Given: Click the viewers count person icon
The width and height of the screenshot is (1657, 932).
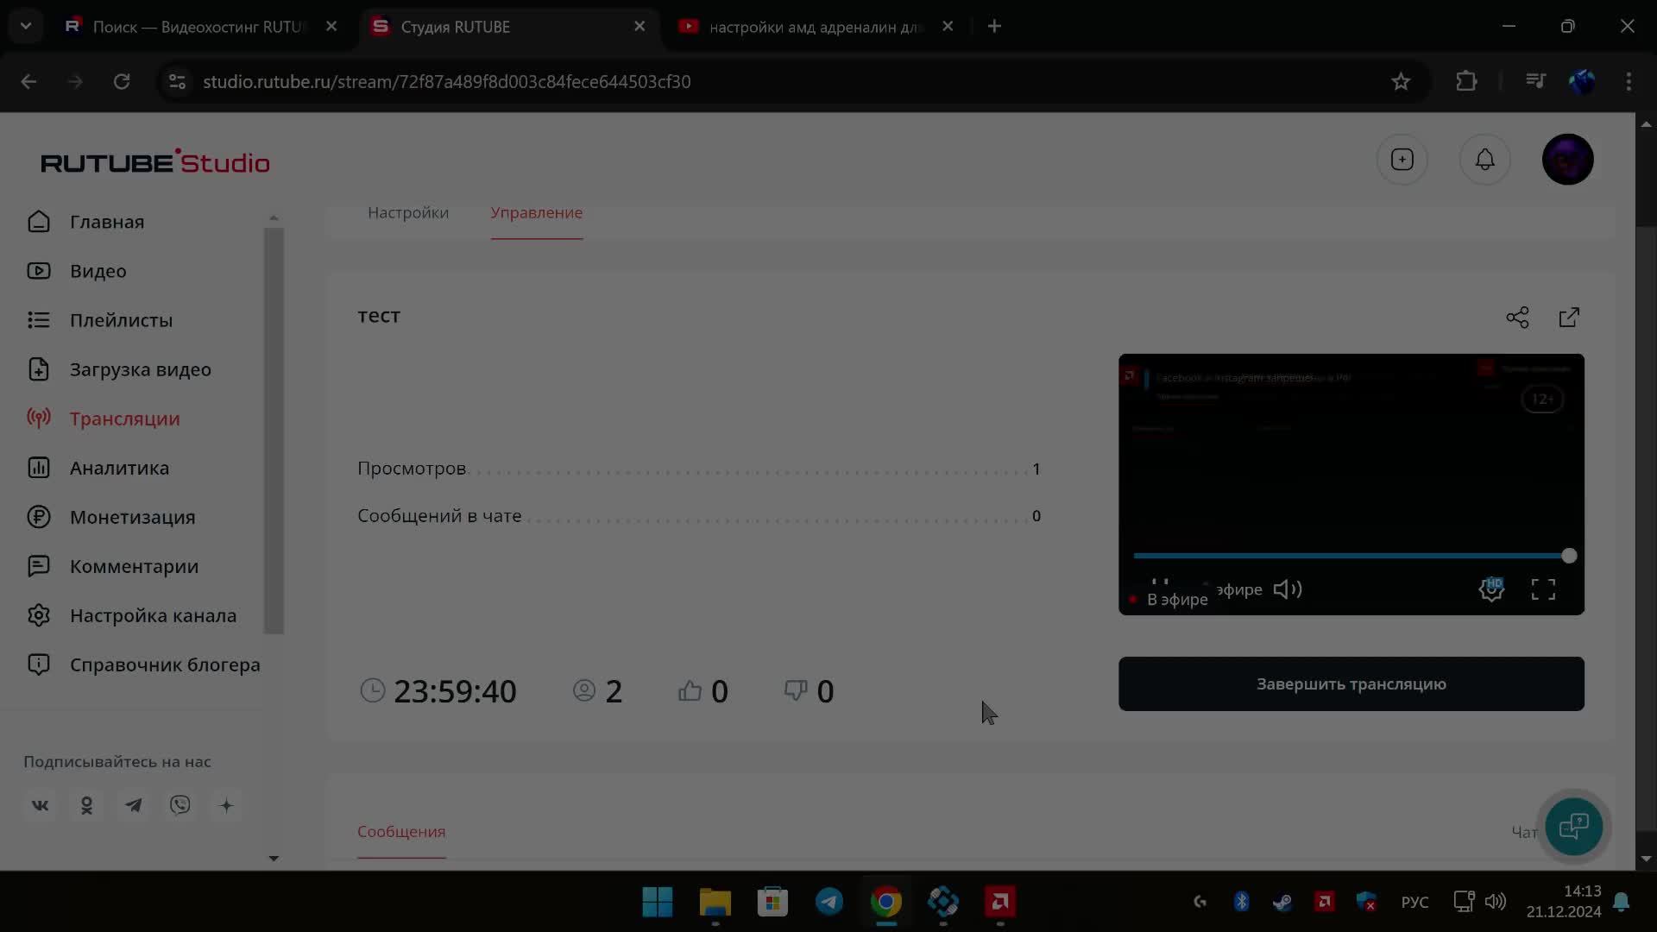Looking at the screenshot, I should point(584,690).
